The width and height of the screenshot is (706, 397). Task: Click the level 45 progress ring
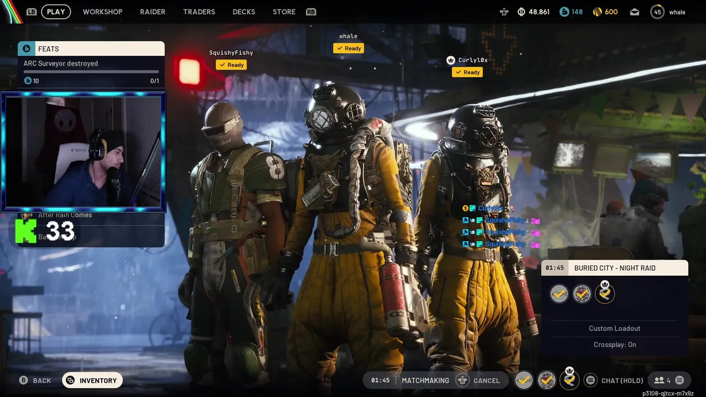[x=657, y=12]
